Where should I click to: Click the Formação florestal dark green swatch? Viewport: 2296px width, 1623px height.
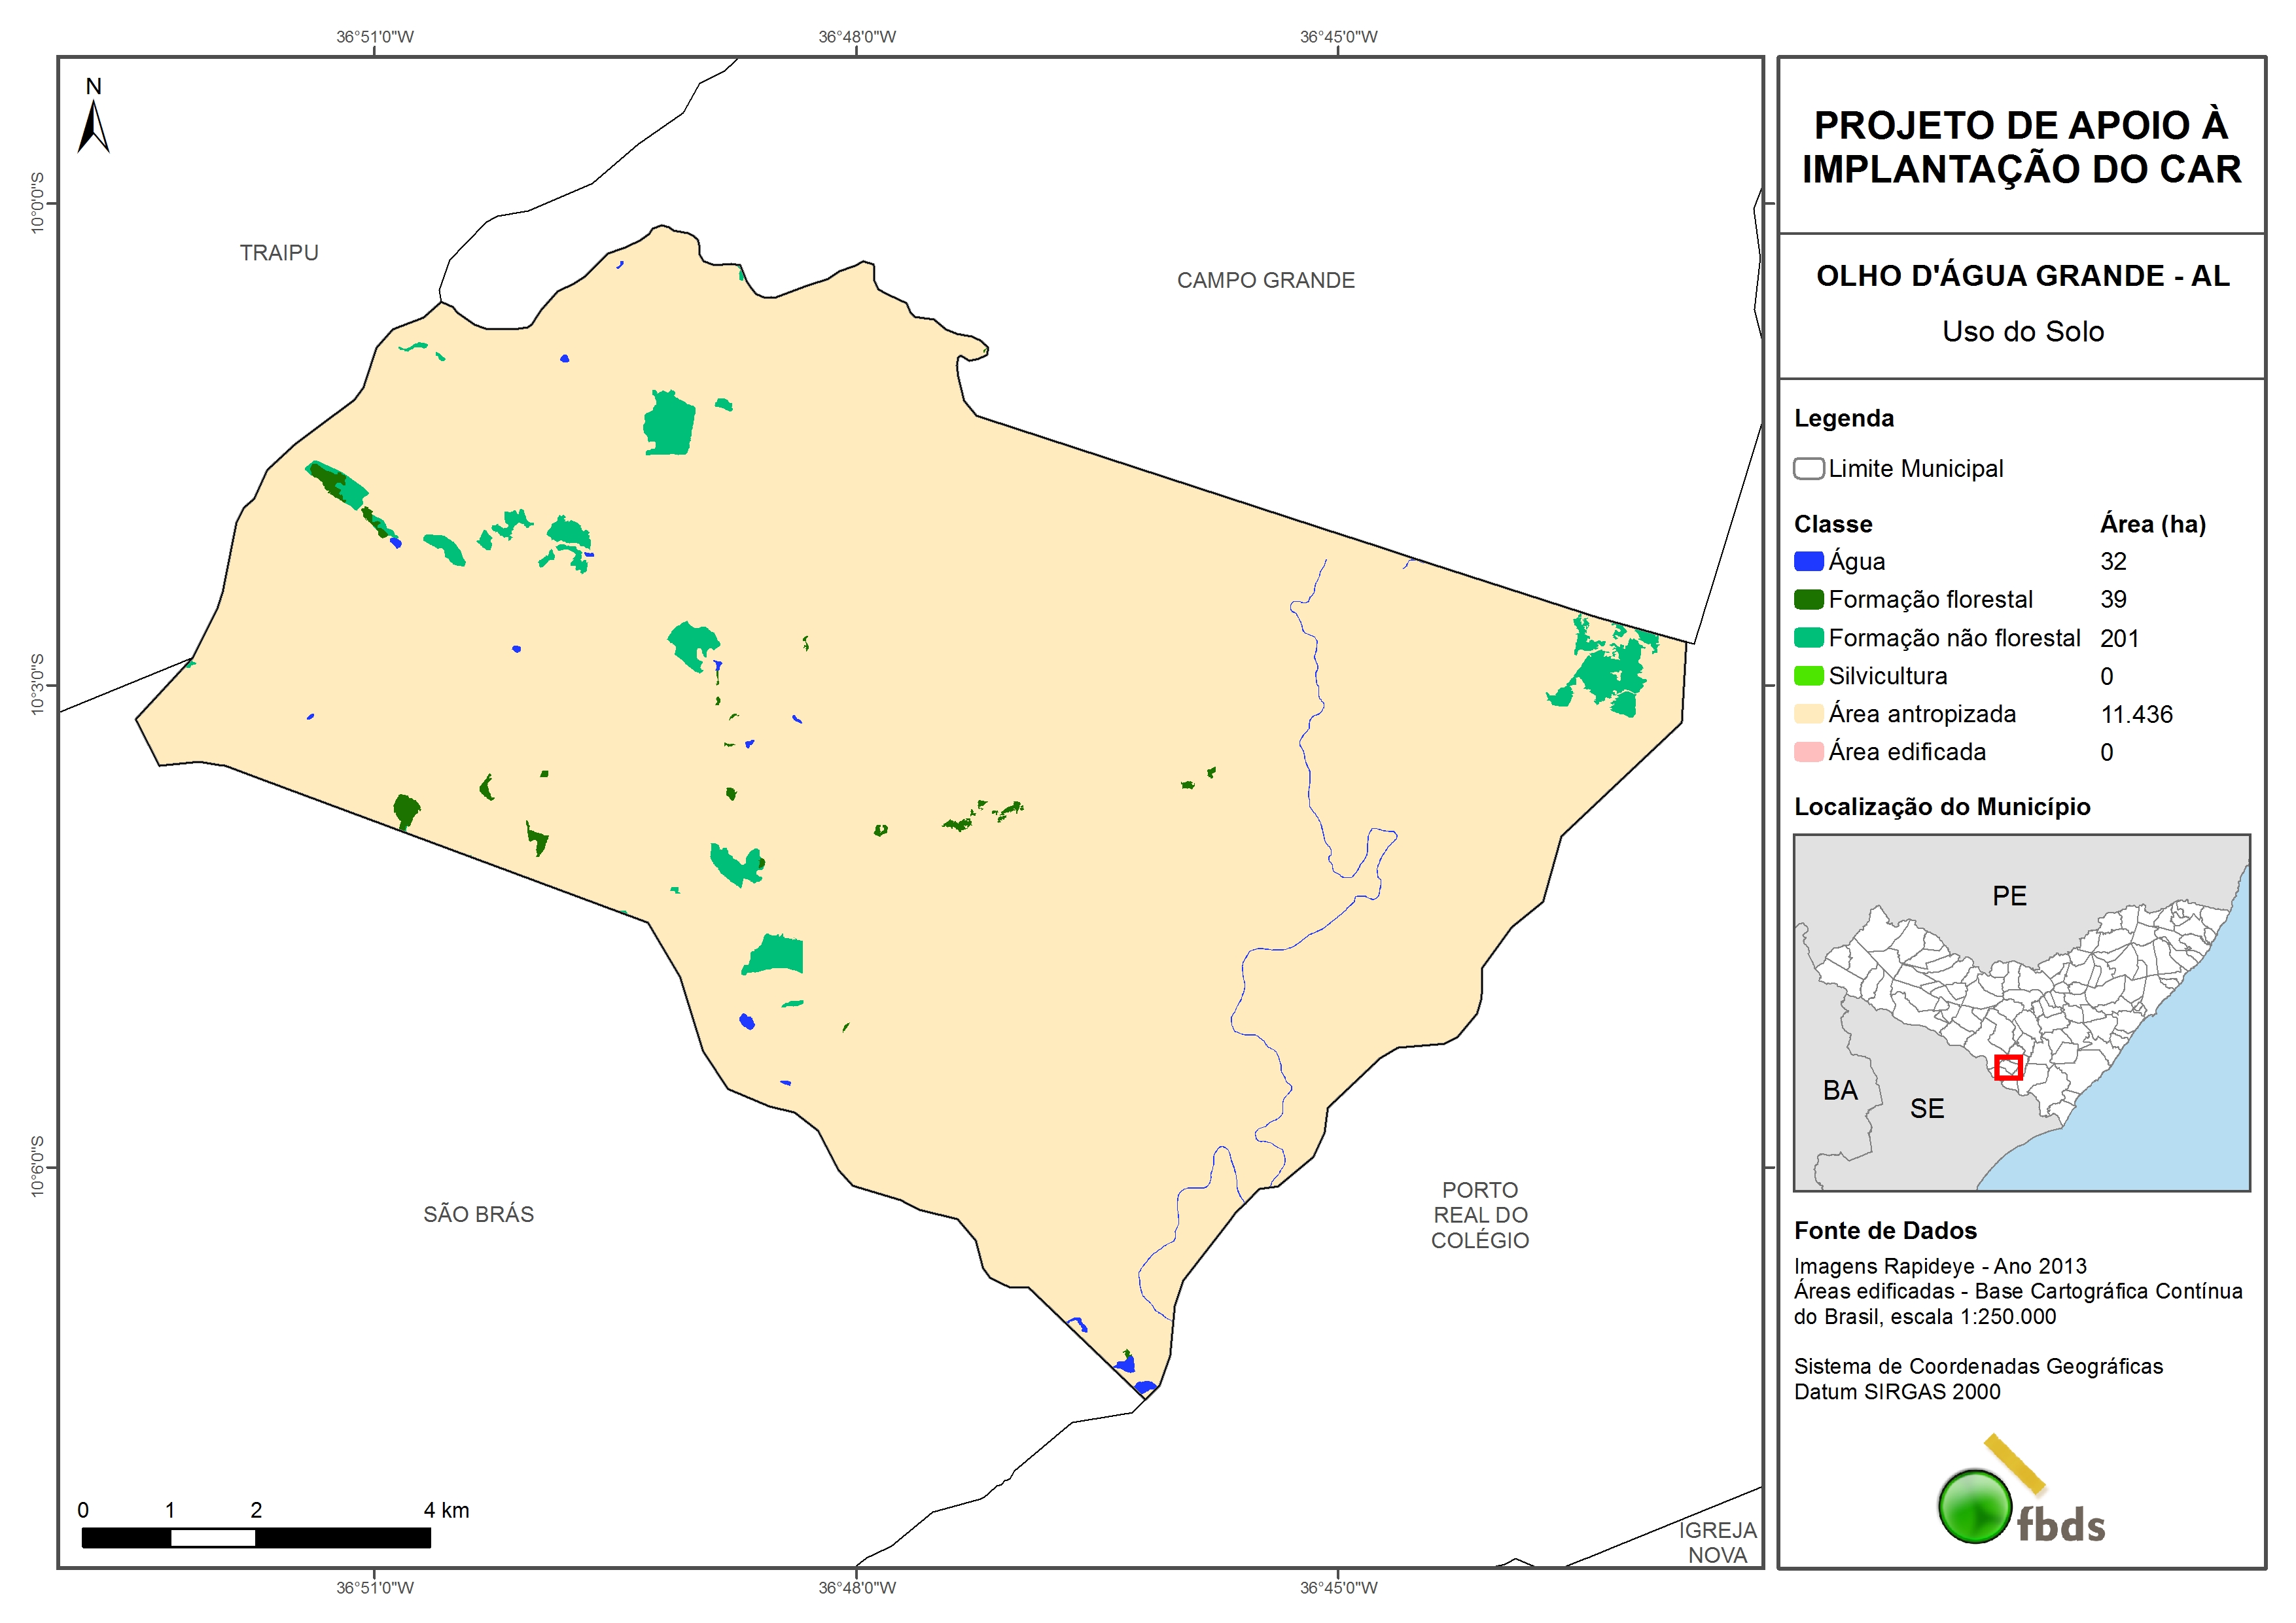point(1808,600)
